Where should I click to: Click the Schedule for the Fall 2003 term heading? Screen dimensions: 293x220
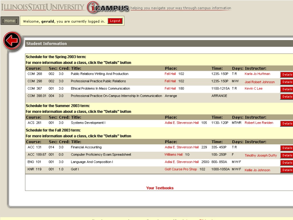[53, 130]
